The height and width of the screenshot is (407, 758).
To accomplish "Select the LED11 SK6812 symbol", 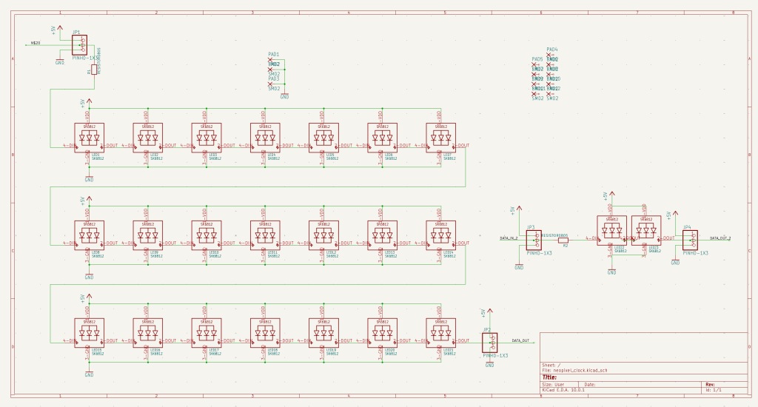I will 266,236.
